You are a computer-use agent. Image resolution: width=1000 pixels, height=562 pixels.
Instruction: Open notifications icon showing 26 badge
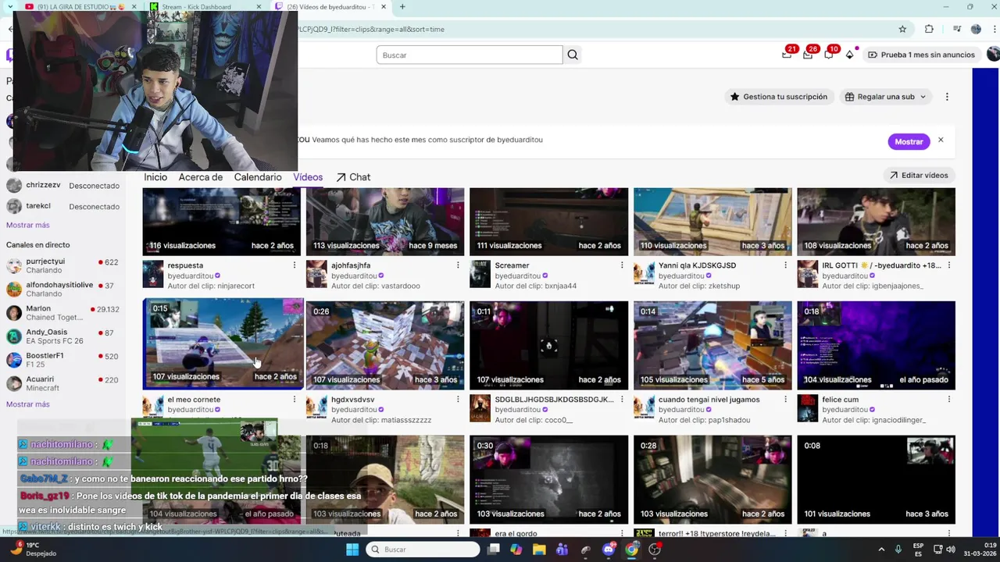tap(808, 55)
